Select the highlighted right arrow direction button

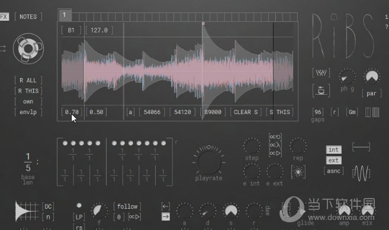[x=166, y=216]
